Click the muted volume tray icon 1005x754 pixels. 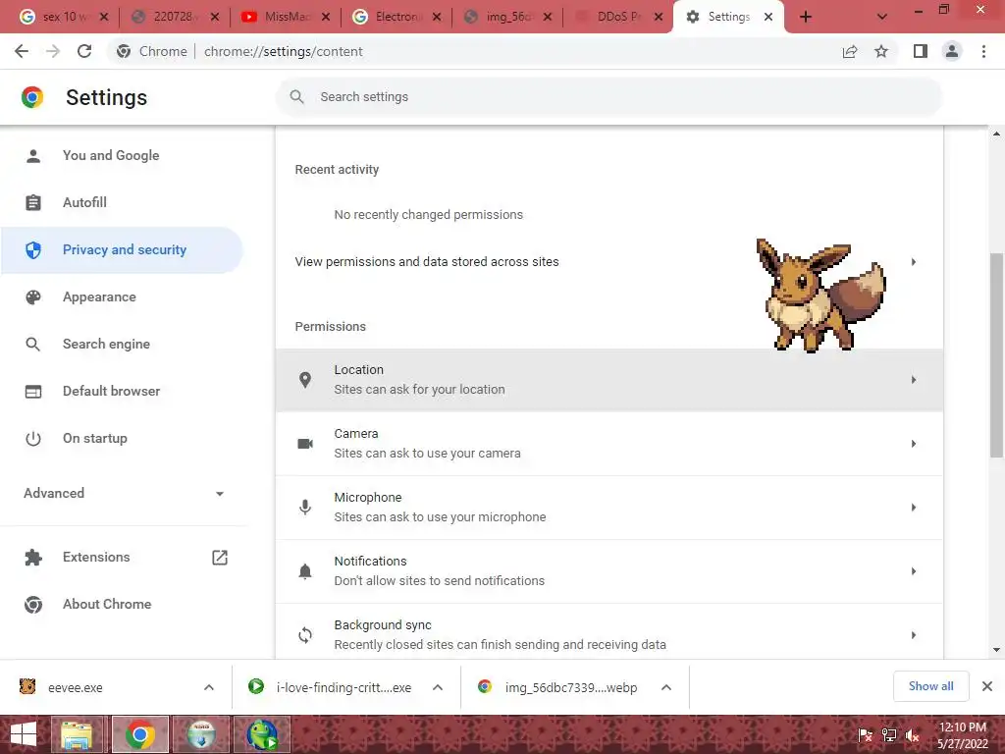[x=913, y=735]
